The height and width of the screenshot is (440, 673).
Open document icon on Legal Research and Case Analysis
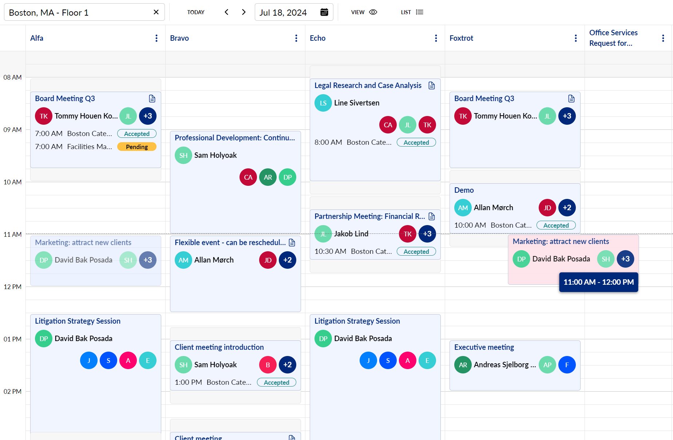point(432,85)
